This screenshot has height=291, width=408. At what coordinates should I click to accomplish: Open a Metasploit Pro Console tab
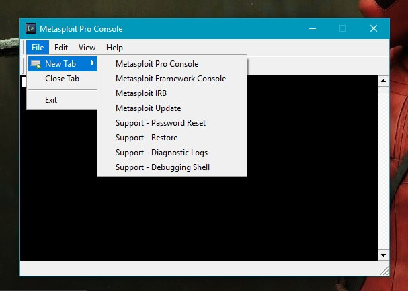172,64
